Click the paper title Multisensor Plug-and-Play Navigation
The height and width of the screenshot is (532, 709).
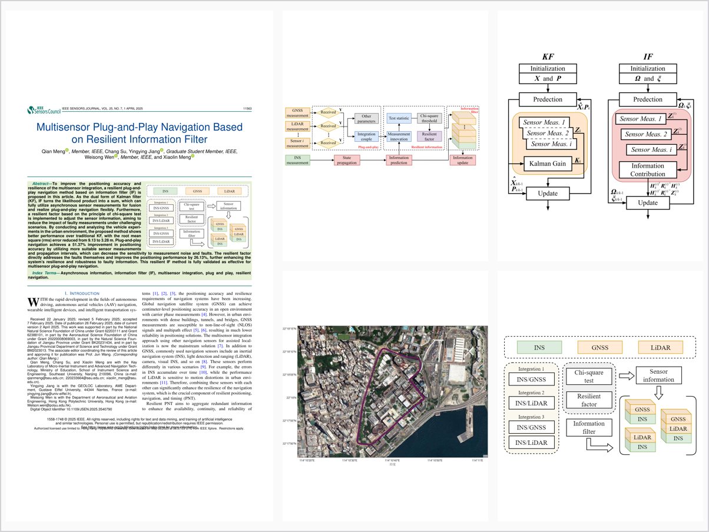click(140, 133)
